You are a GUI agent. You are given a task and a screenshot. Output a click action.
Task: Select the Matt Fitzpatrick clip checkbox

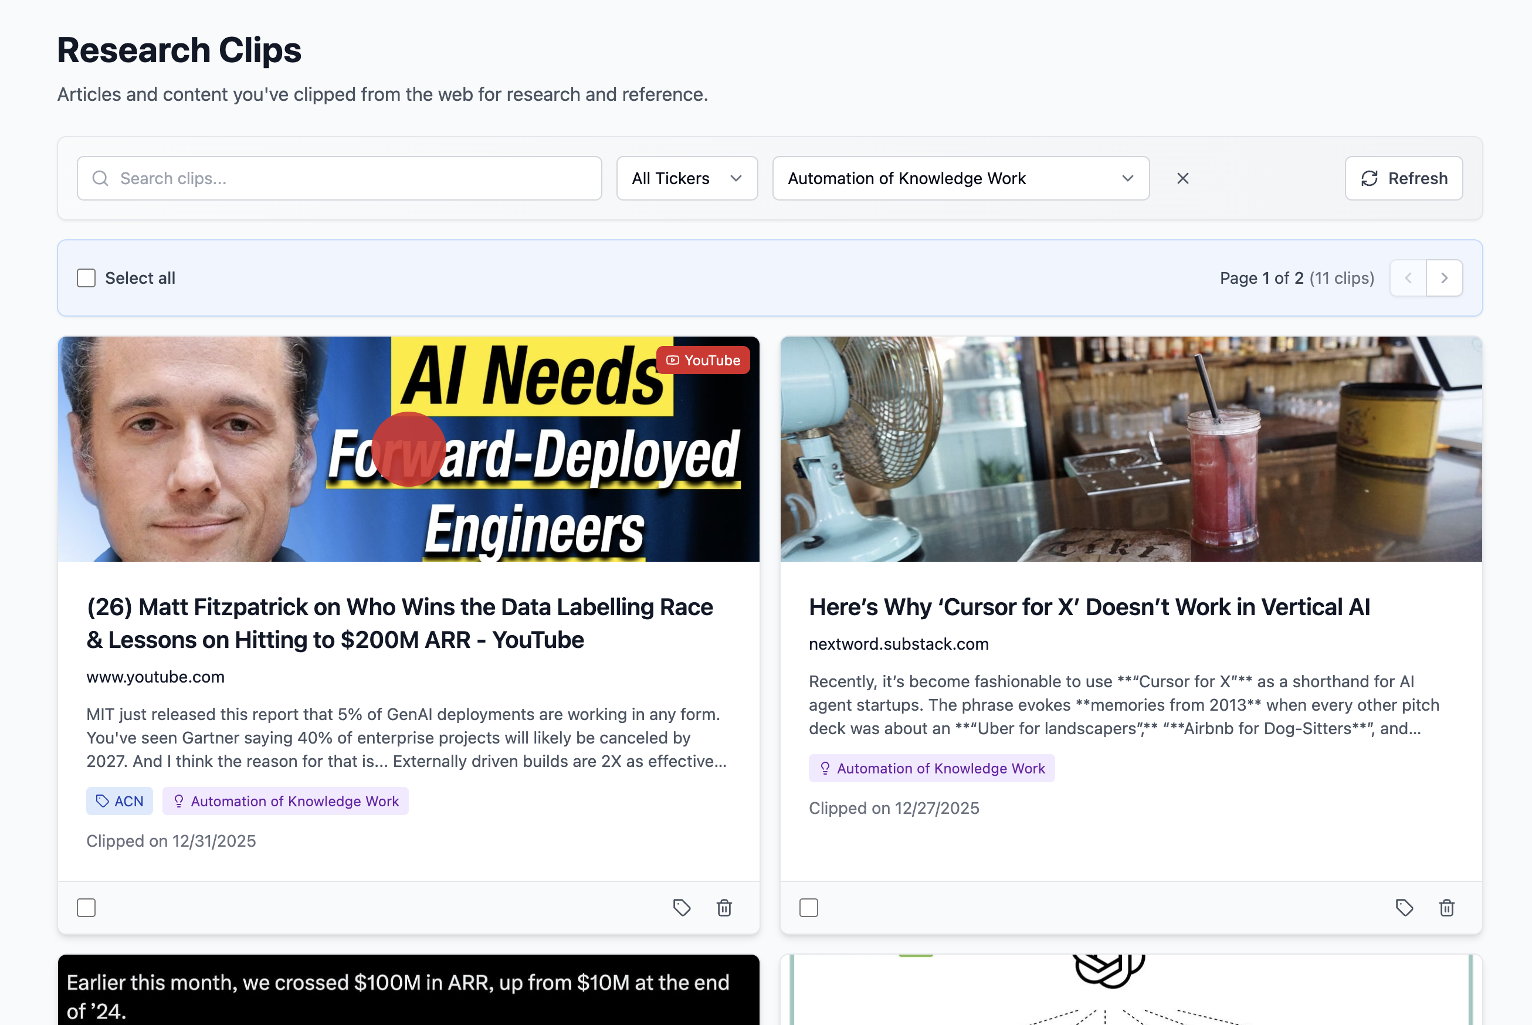pos(86,907)
